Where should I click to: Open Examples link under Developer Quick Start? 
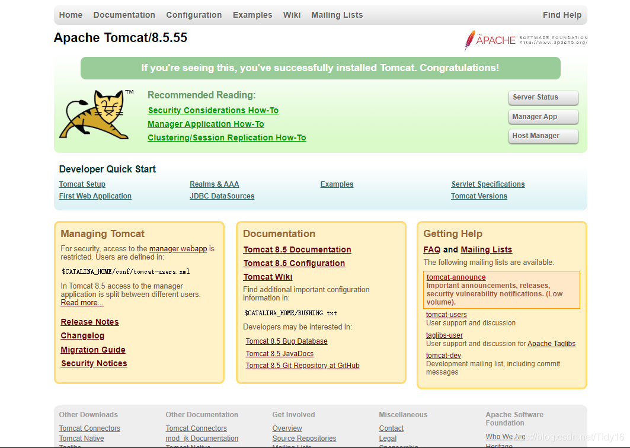[x=337, y=184]
